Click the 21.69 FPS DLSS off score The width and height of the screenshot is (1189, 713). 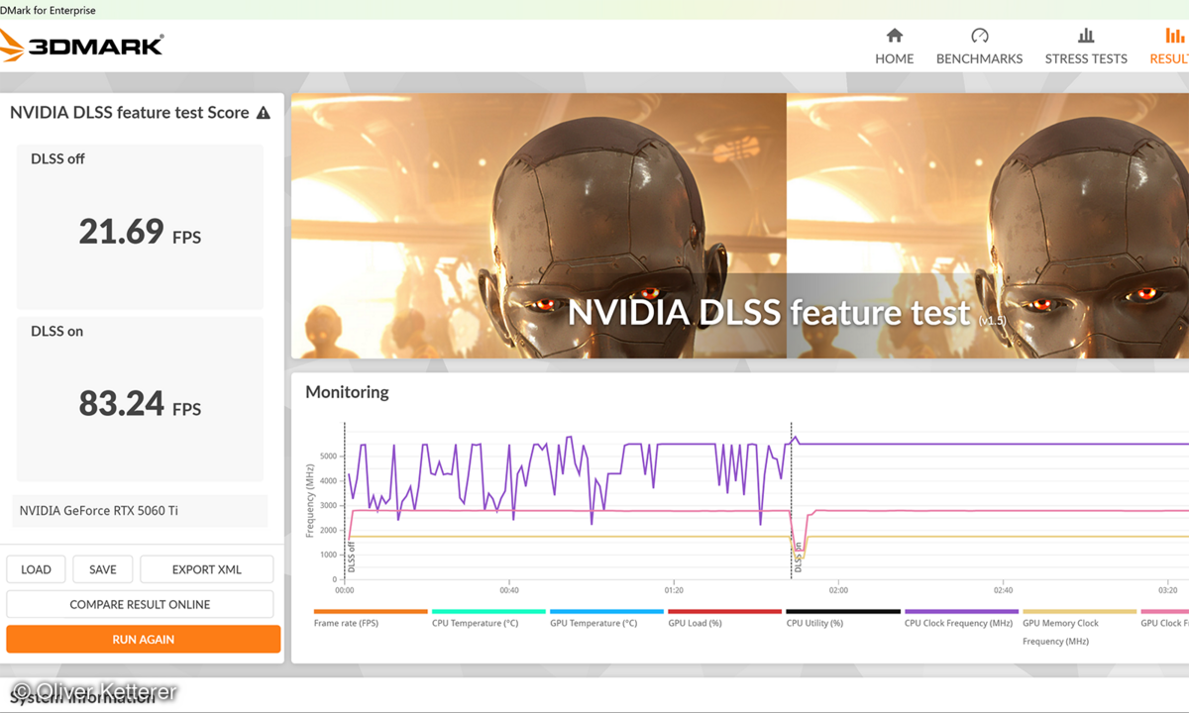(x=140, y=232)
